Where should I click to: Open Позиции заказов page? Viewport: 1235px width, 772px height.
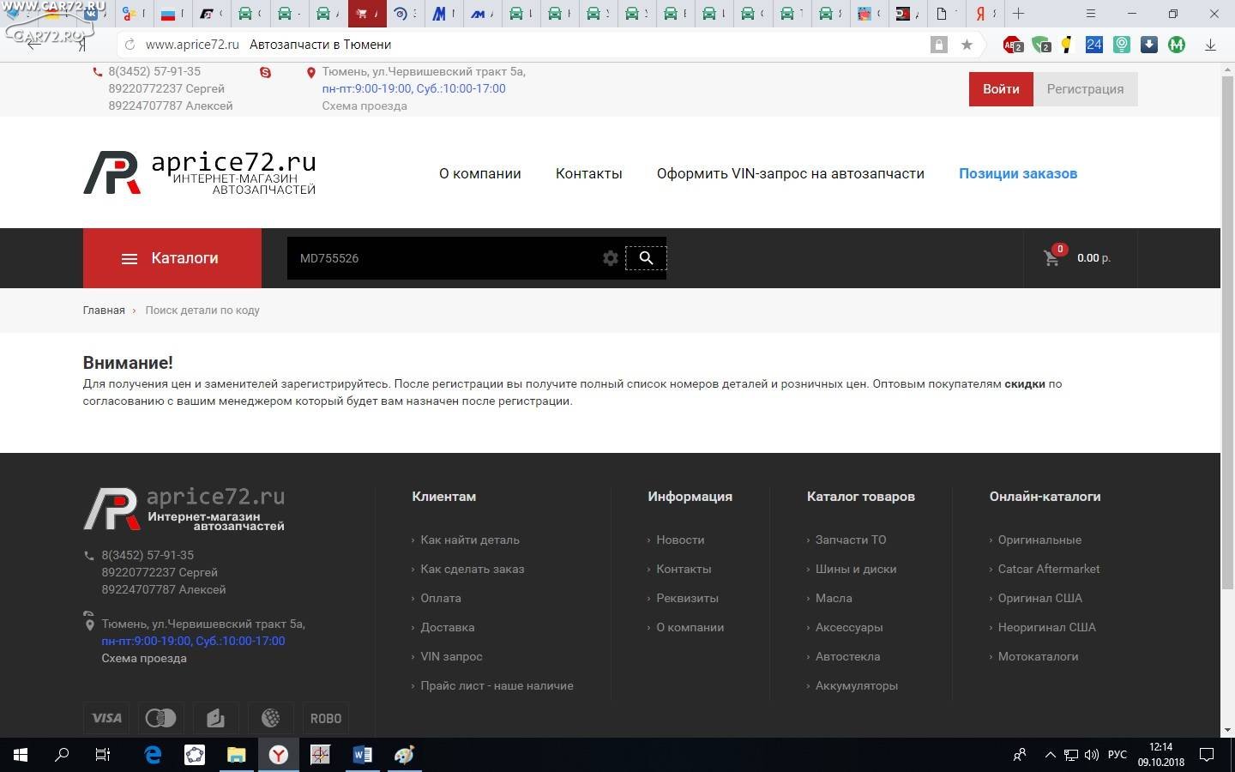click(x=1018, y=173)
